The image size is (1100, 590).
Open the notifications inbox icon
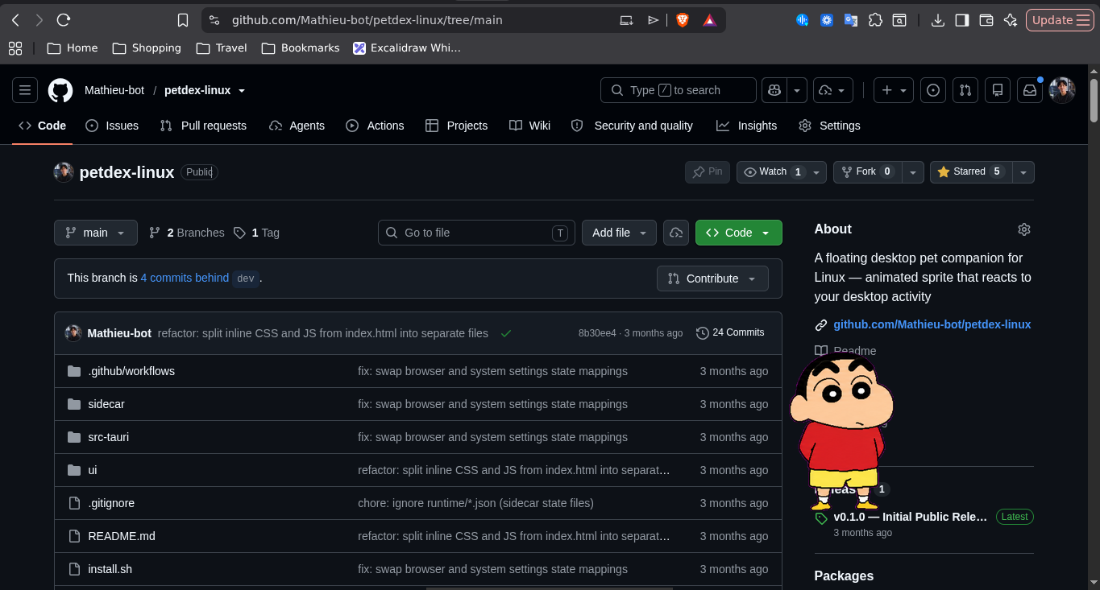click(1030, 90)
